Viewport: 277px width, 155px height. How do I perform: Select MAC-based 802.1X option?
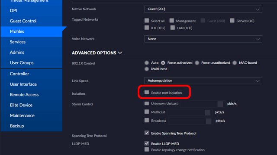tap(235, 63)
